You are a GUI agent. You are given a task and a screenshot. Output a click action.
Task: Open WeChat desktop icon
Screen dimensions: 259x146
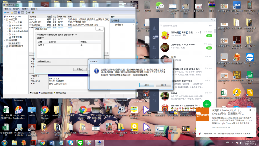pos(160,7)
